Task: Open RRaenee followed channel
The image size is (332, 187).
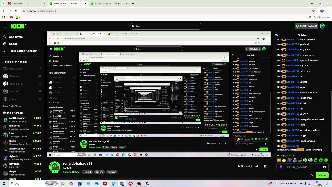Action: [22, 76]
